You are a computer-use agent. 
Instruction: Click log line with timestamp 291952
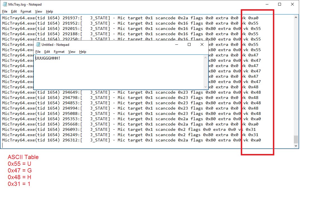[x=130, y=23]
